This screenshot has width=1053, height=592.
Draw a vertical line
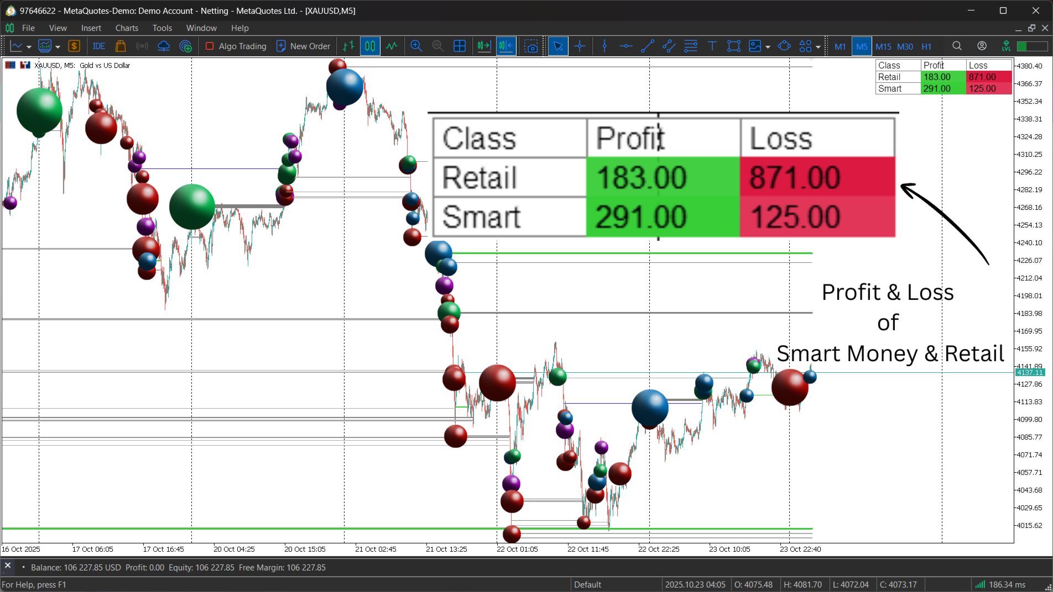point(604,46)
